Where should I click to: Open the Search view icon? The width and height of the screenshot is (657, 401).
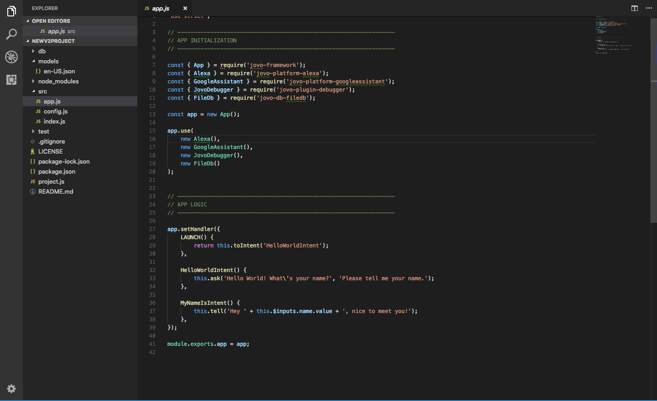point(11,34)
